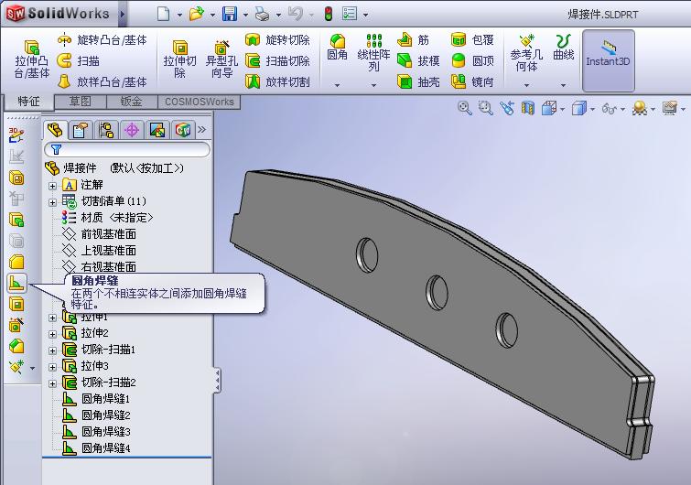Click Section View icon
Viewport: 691px width, 485px height.
point(527,107)
